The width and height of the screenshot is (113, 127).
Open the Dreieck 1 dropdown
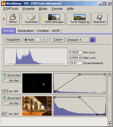[92, 40]
